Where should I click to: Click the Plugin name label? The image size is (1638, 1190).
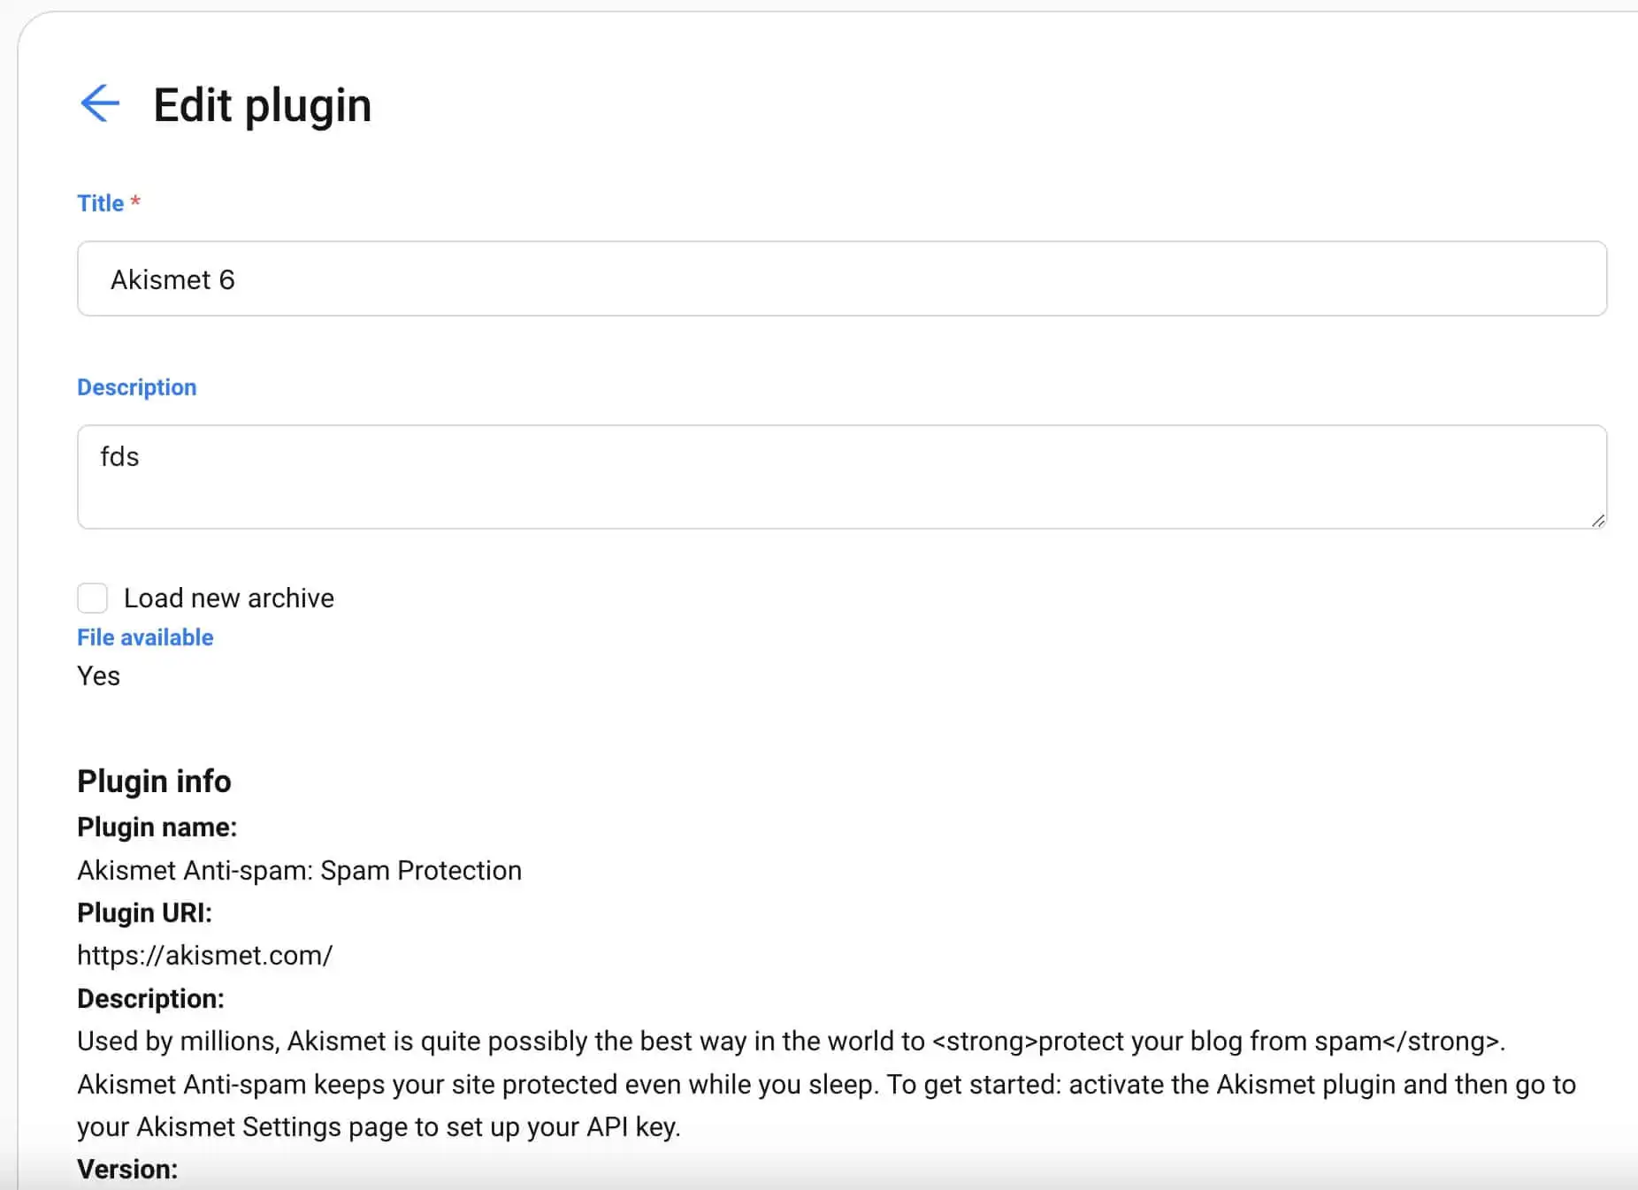pyautogui.click(x=157, y=827)
